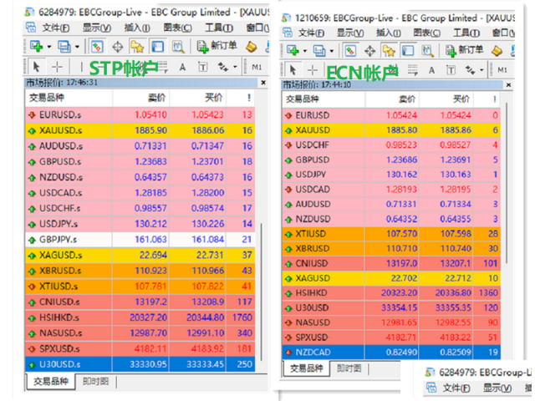Switch to 即时图 tab in right ECN window
The width and height of the screenshot is (535, 401).
click(x=349, y=368)
